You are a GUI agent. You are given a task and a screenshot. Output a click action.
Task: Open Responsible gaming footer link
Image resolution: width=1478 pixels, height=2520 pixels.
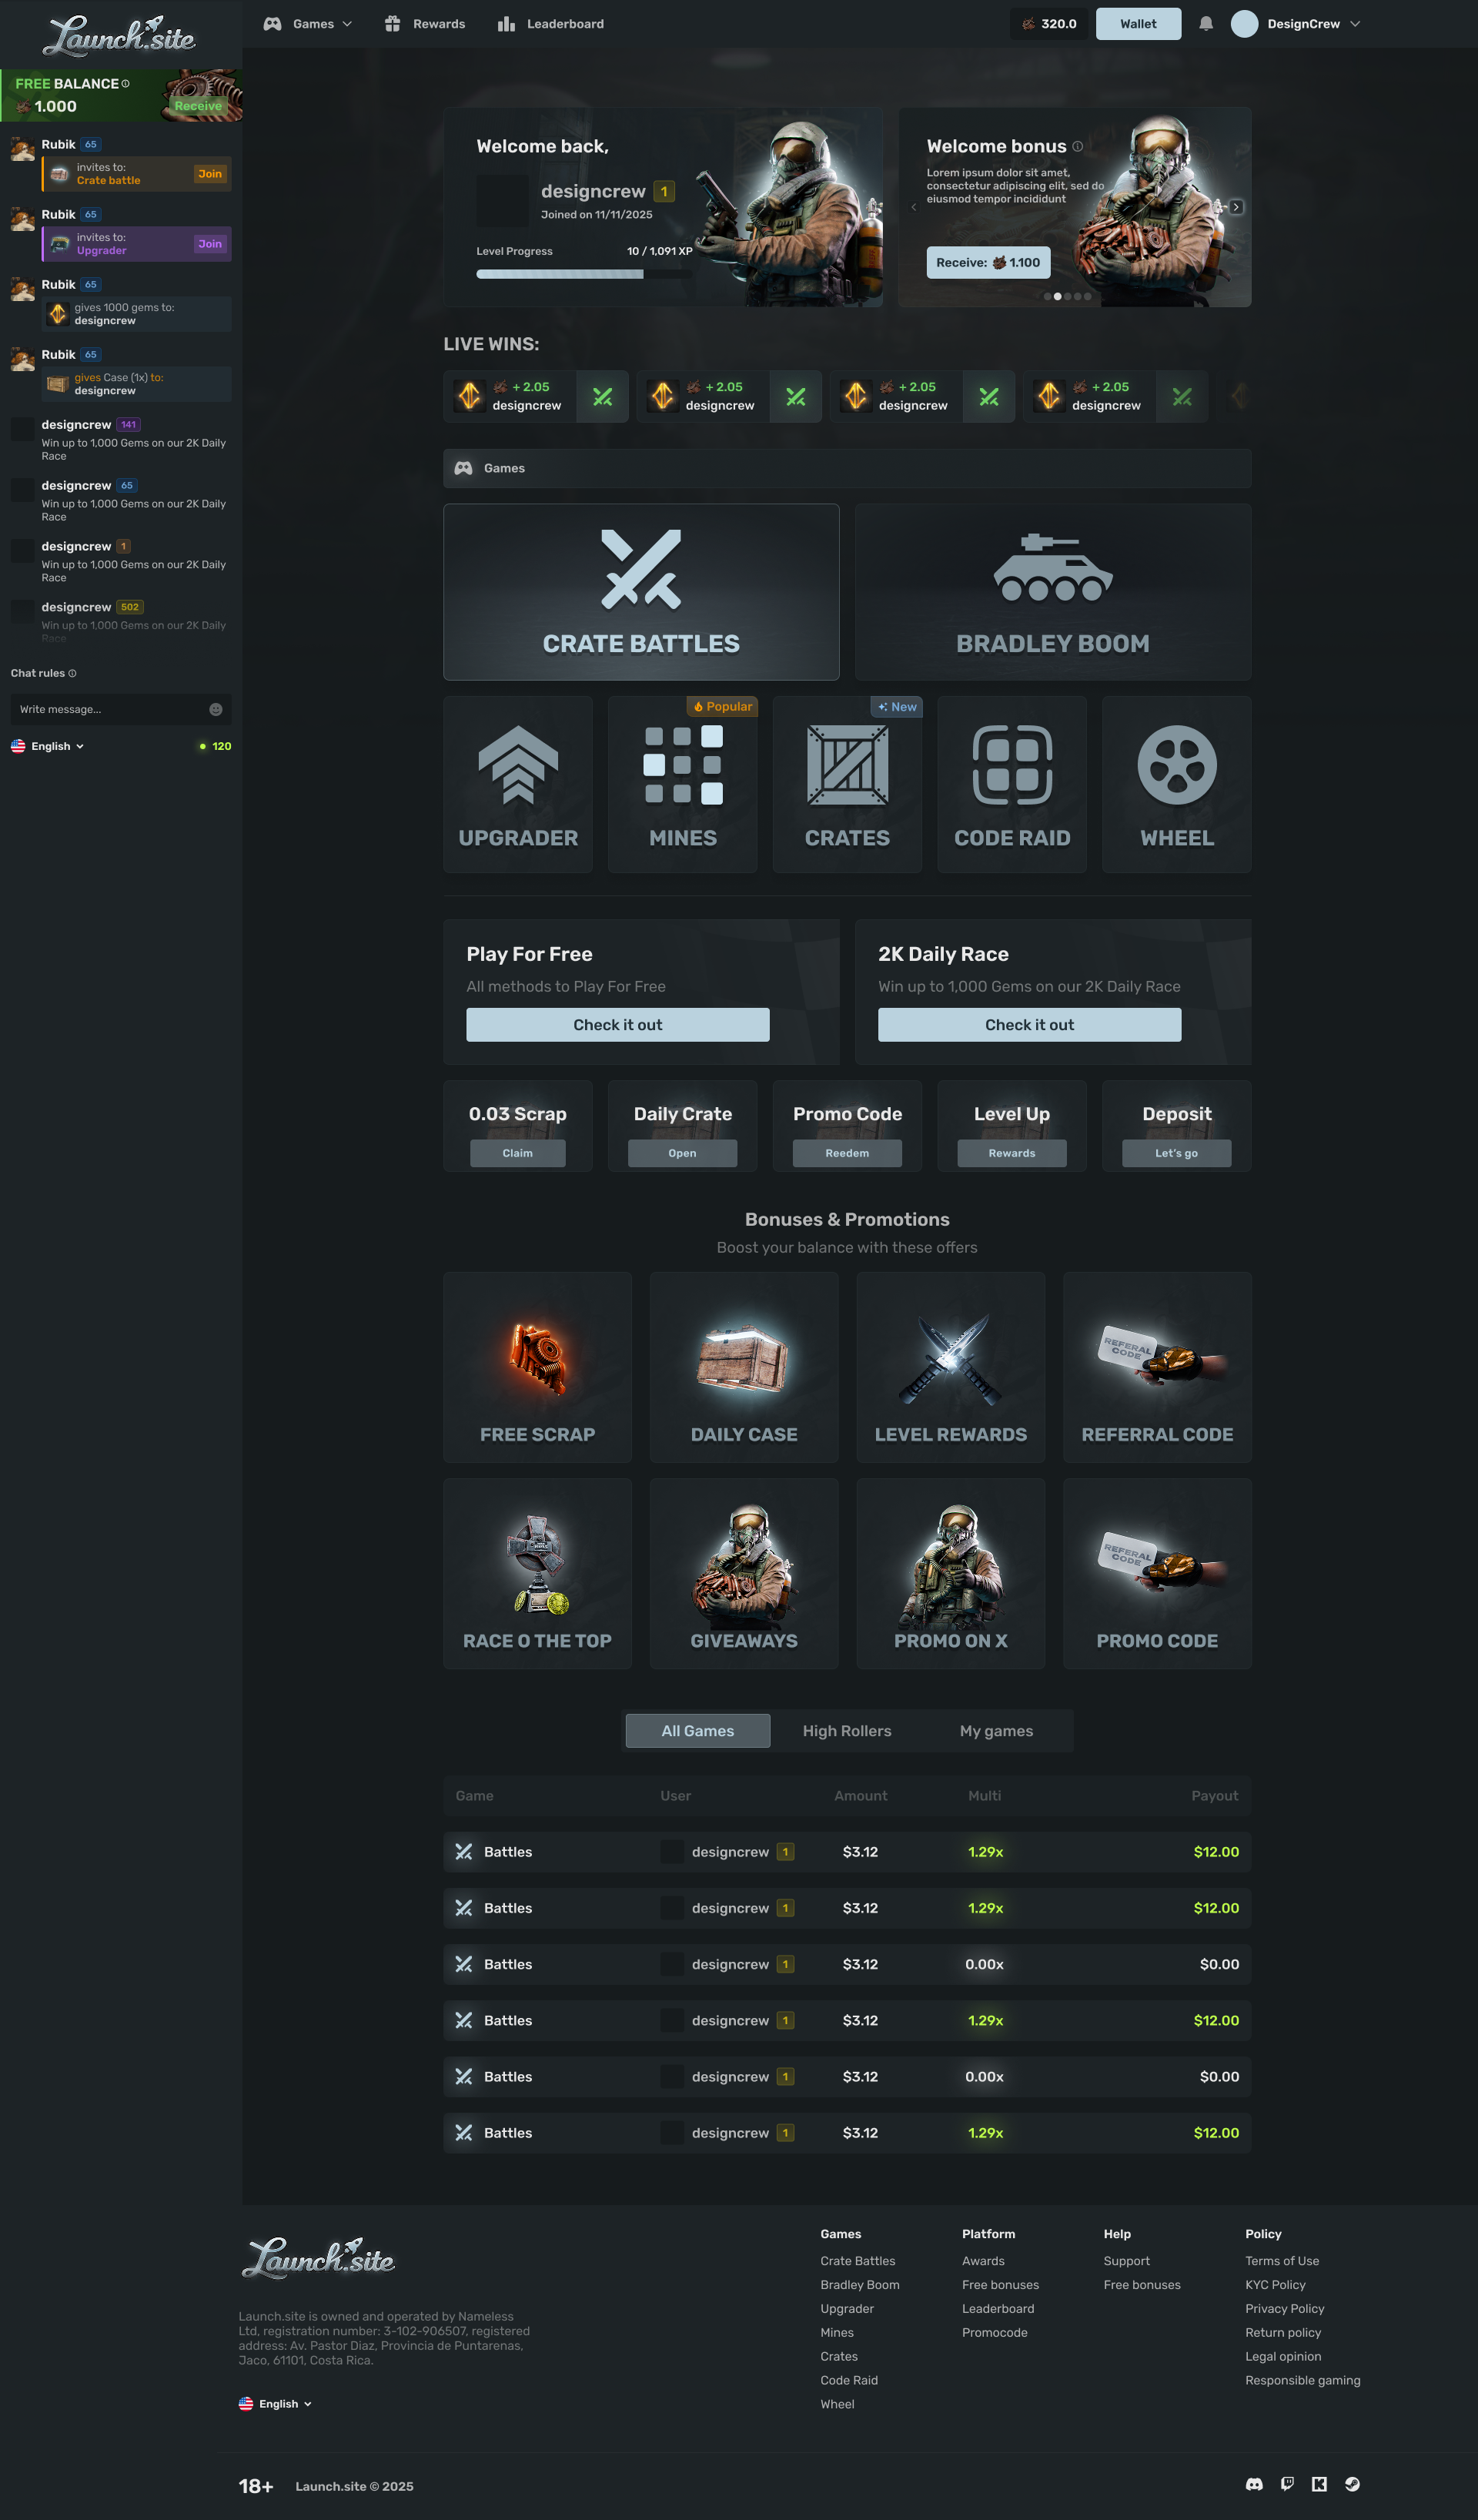(x=1302, y=2381)
